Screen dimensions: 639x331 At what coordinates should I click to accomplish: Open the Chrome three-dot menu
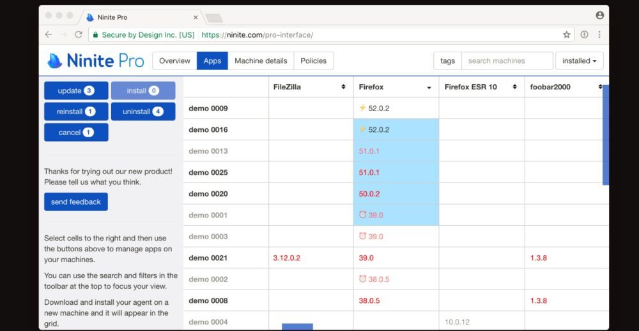599,34
